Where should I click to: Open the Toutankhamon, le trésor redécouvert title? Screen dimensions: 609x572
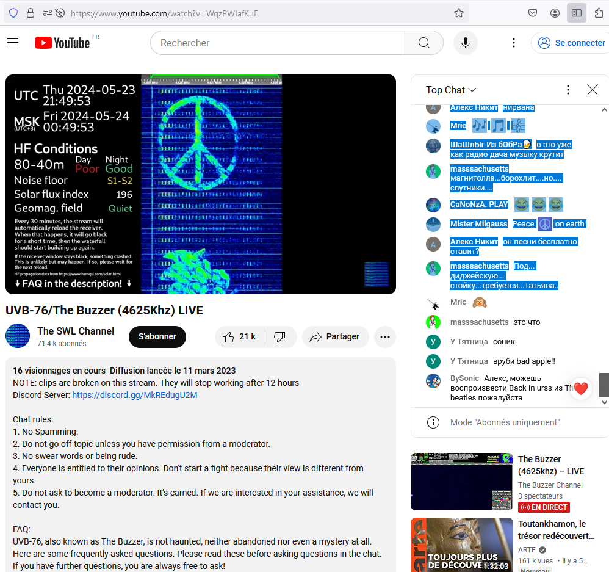(x=556, y=530)
